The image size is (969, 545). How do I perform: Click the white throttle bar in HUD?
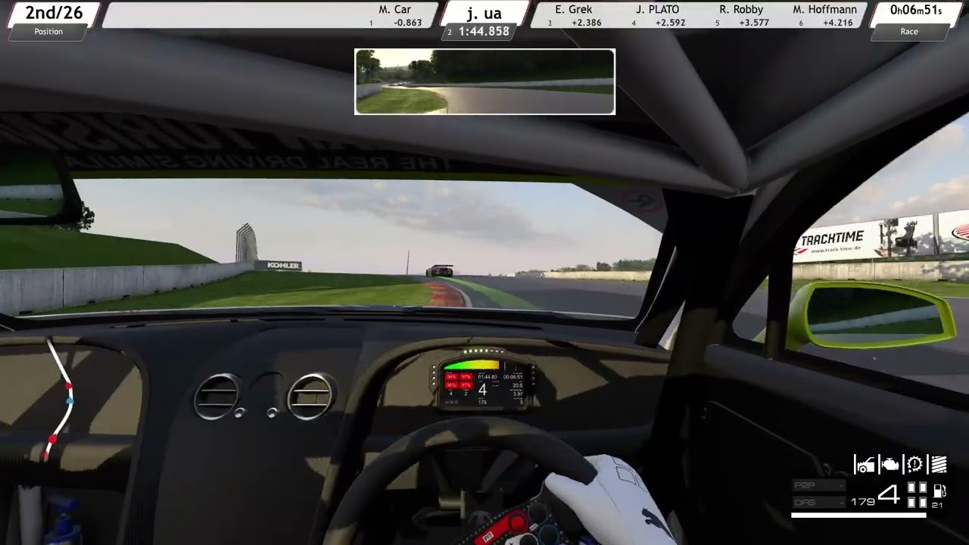[858, 515]
